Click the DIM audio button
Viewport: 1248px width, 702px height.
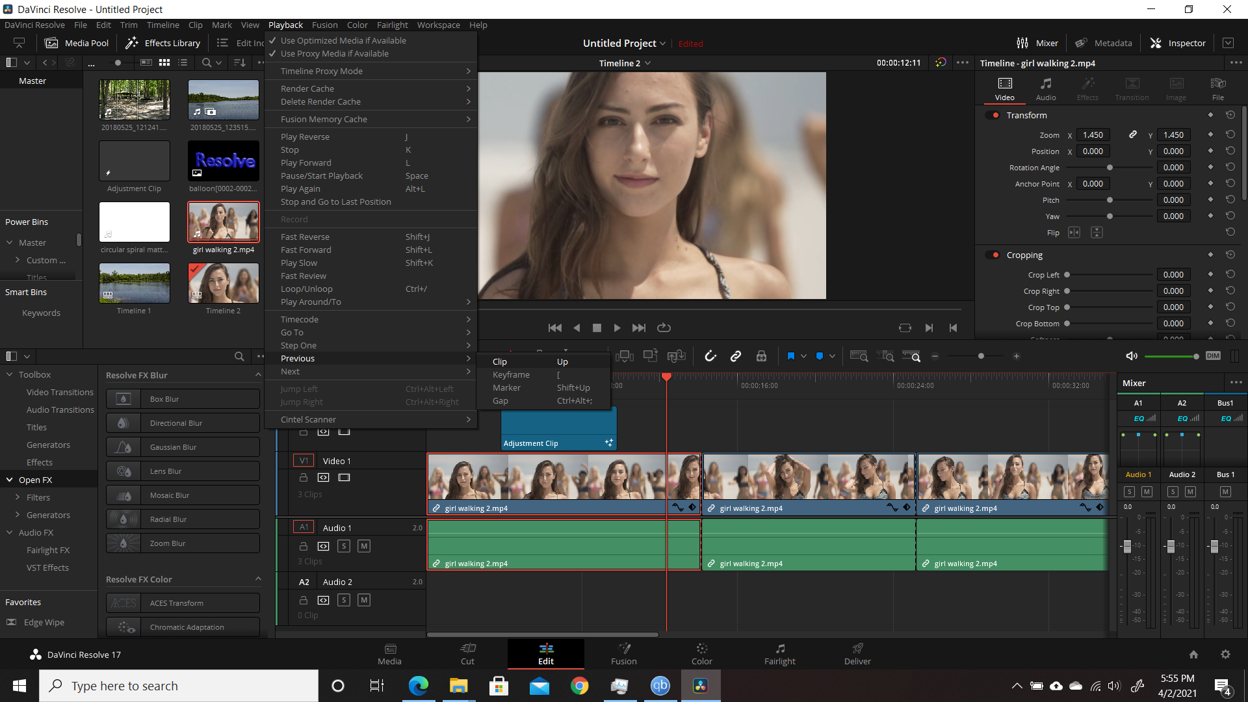1213,356
